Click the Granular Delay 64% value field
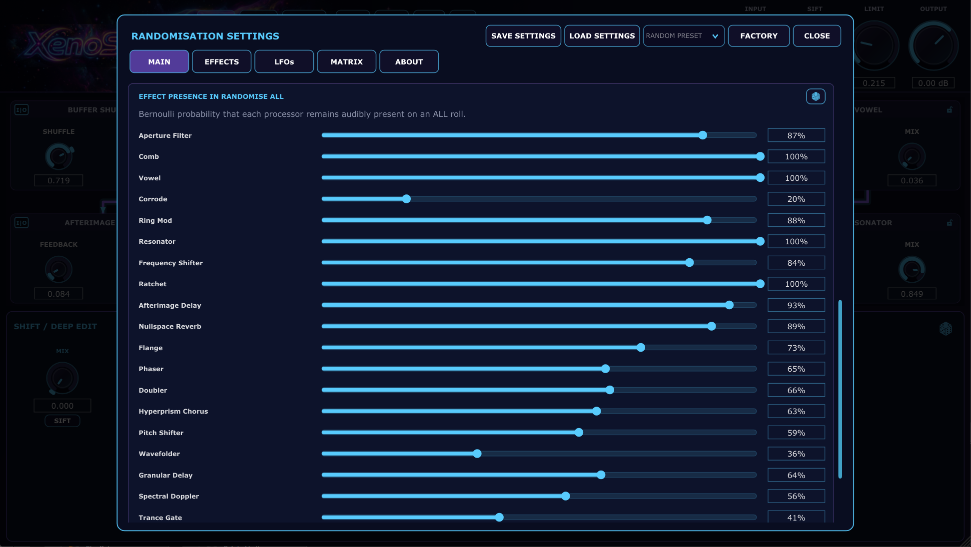This screenshot has height=547, width=971. 796,475
